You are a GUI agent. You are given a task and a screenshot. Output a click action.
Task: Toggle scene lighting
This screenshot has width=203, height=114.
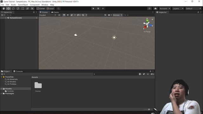click(x=64, y=15)
